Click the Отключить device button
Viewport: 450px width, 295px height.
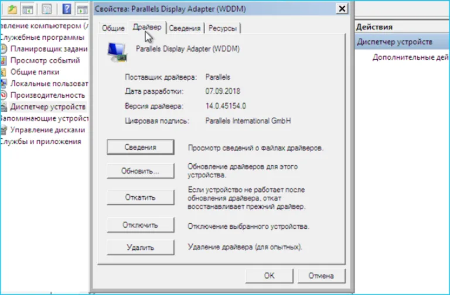[x=141, y=225]
